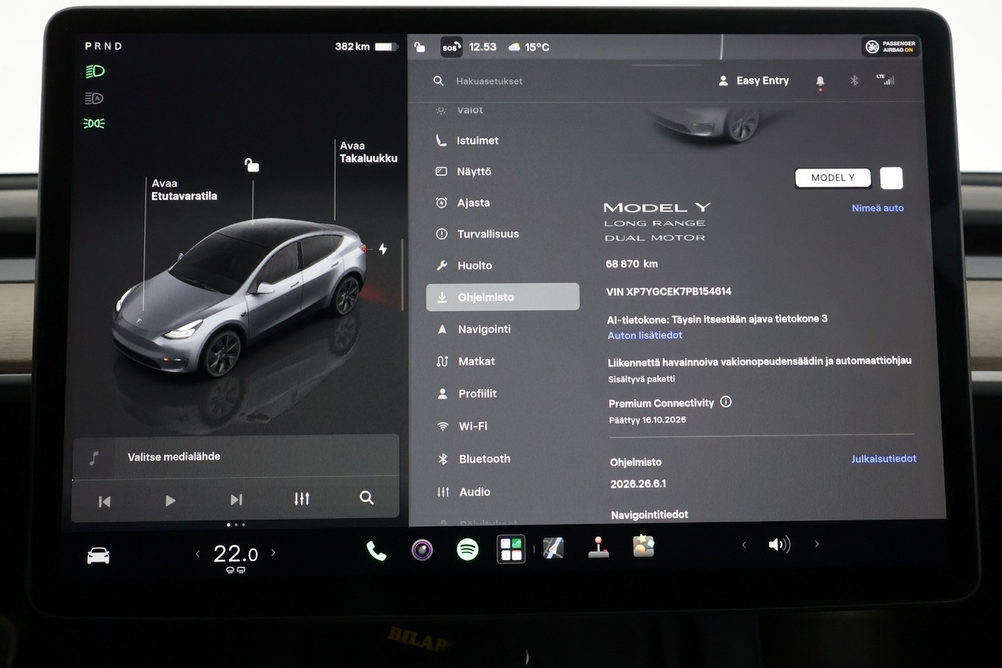Select the Ohjelmisto software menu

click(x=503, y=297)
